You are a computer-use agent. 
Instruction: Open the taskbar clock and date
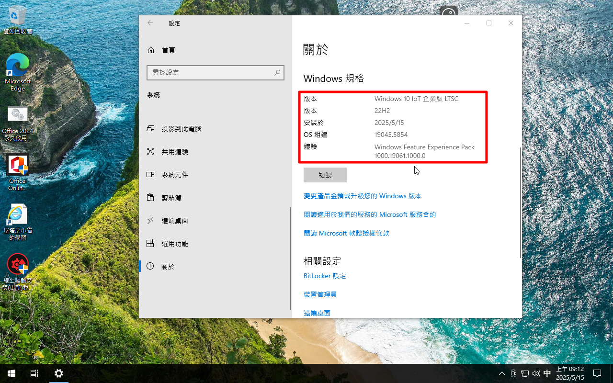click(570, 373)
